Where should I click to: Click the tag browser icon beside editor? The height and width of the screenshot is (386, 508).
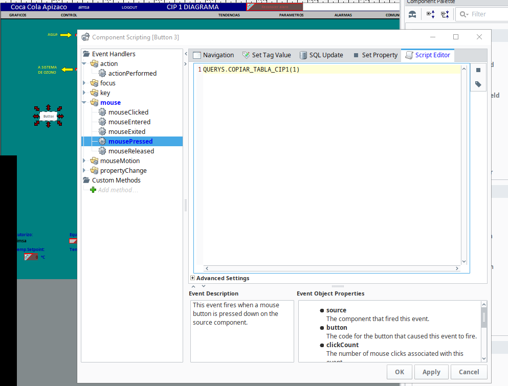(x=478, y=84)
